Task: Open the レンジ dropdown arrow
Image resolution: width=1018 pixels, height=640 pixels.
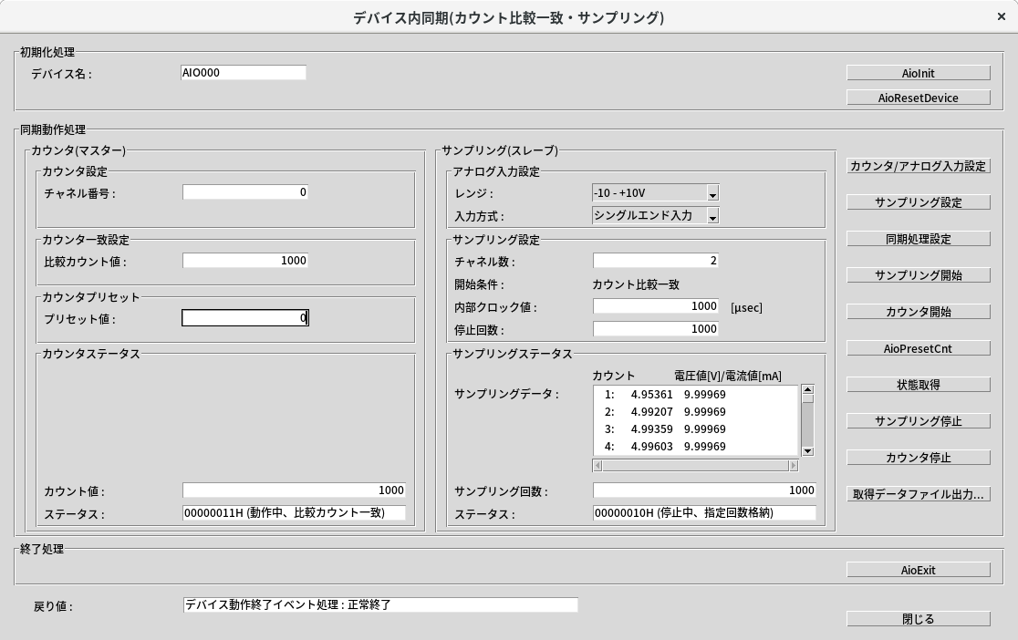Action: 713,193
